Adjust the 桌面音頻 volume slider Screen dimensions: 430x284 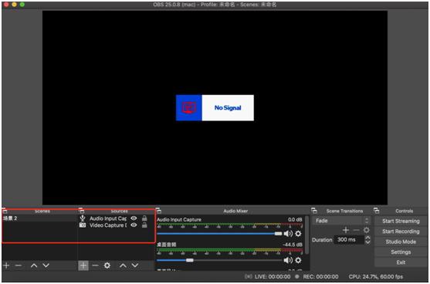[x=219, y=260]
